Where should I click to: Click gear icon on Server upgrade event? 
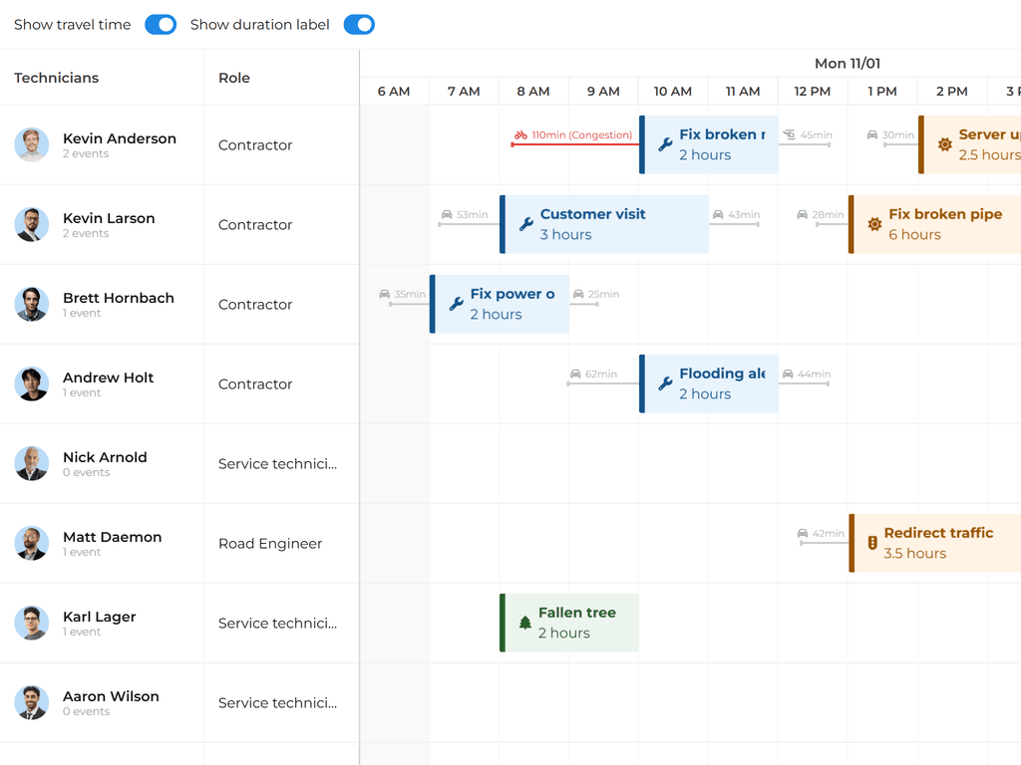coord(944,144)
